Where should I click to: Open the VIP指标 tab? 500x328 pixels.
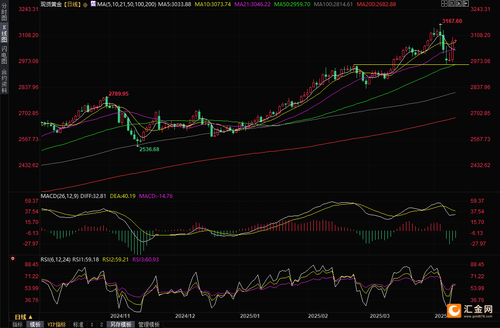[57, 324]
